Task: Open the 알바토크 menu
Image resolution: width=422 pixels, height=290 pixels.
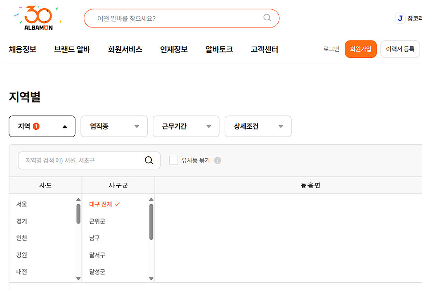Action: point(219,49)
